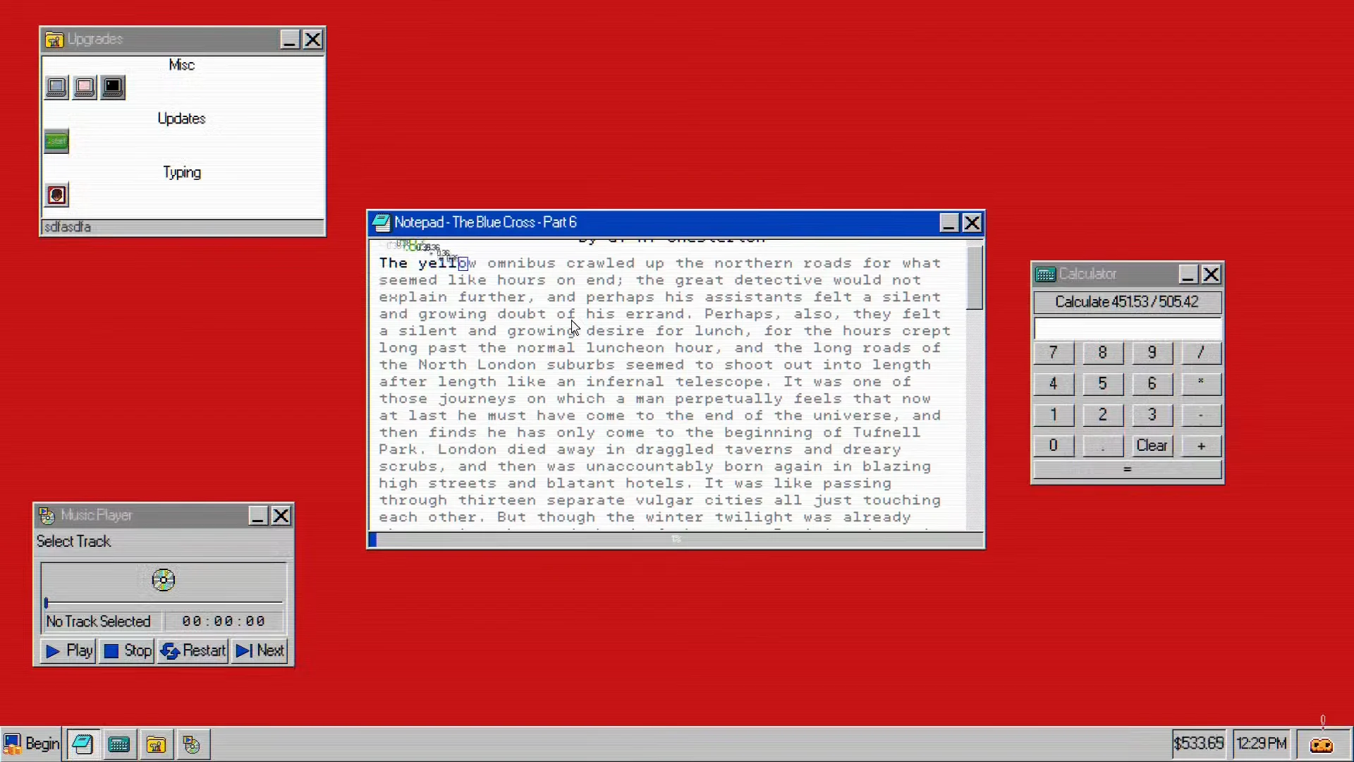Choose the face portrait upgrade under Typing
Screen dimensions: 1354x762
click(56, 195)
